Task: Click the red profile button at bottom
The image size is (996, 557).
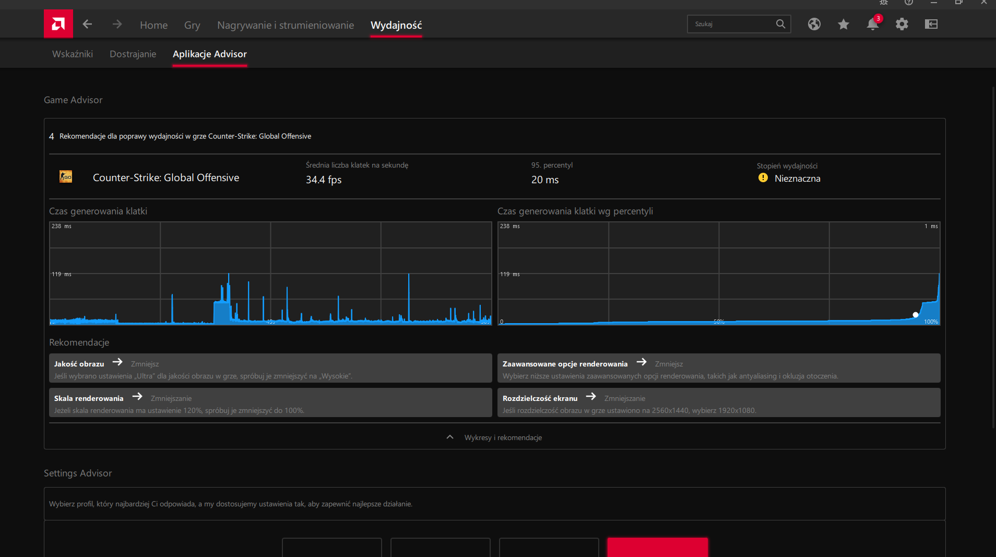Action: click(658, 547)
